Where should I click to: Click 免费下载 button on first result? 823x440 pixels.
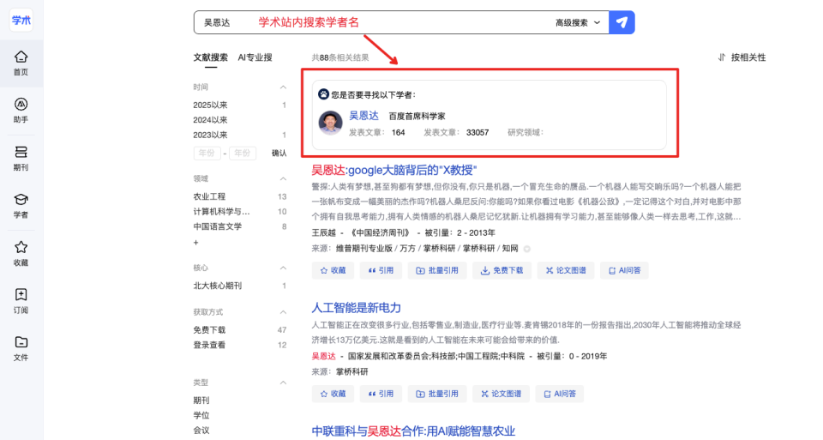click(x=502, y=270)
